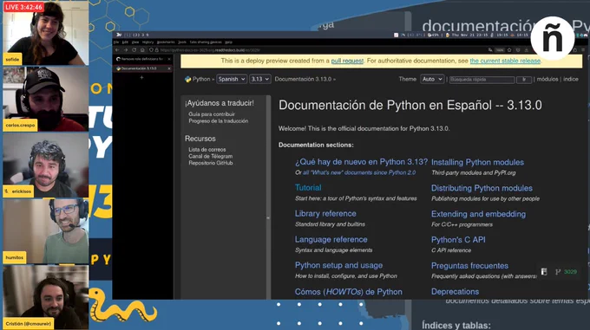The image size is (590, 330).
Task: Open 'Distributing Python modules' link
Action: pos(482,188)
